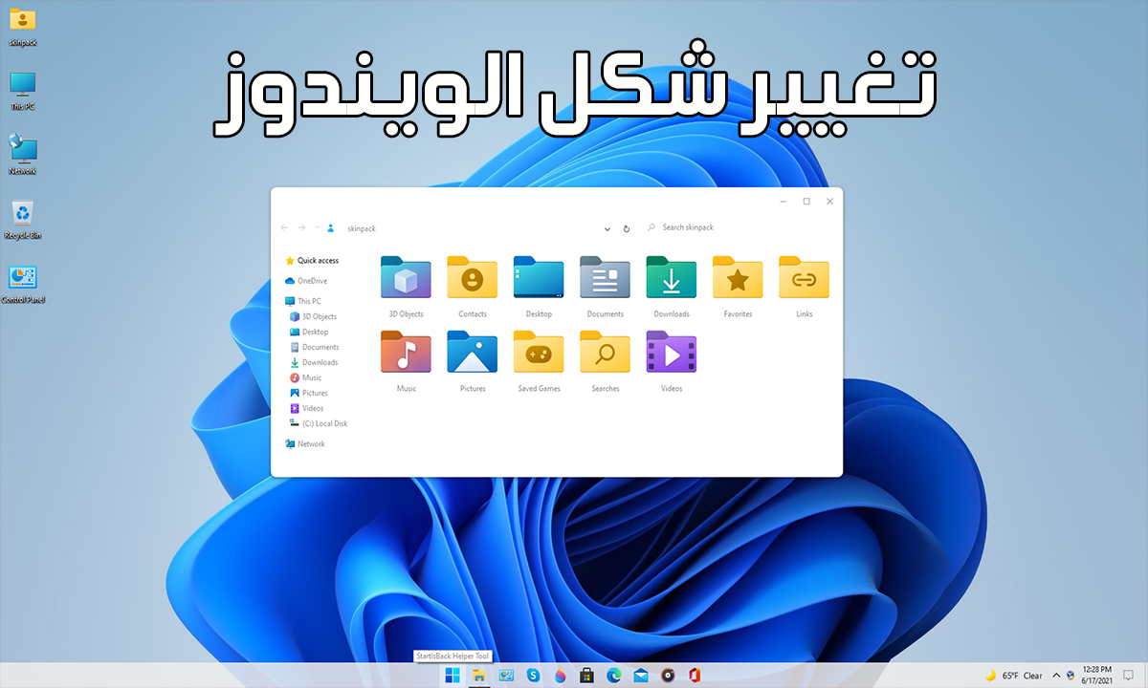Screen dimensions: 1148x688
Task: Select Videos in the navigation pane
Action: tap(307, 408)
